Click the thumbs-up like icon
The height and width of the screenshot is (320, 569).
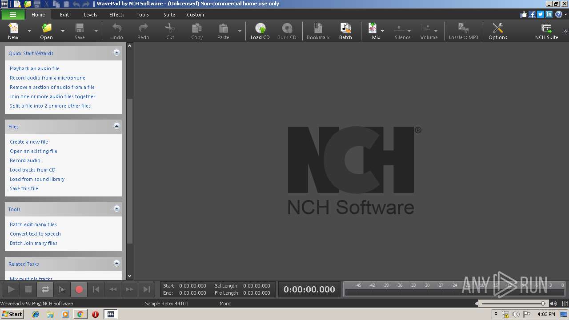[524, 14]
